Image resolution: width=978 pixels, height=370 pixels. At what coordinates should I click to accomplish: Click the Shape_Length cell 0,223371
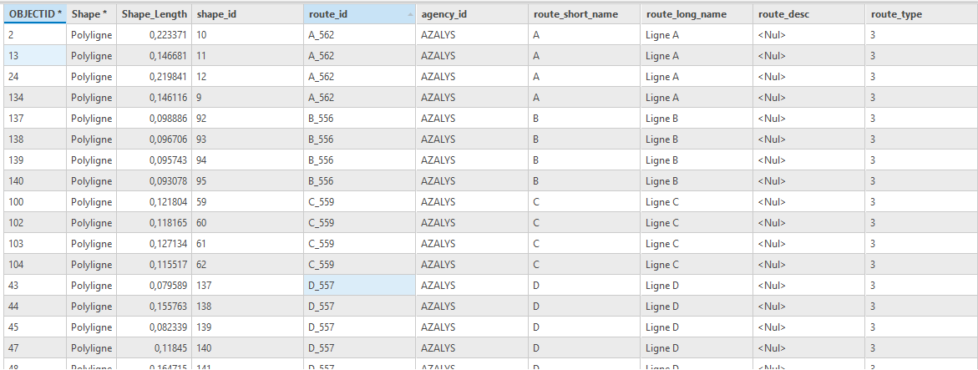click(x=154, y=35)
